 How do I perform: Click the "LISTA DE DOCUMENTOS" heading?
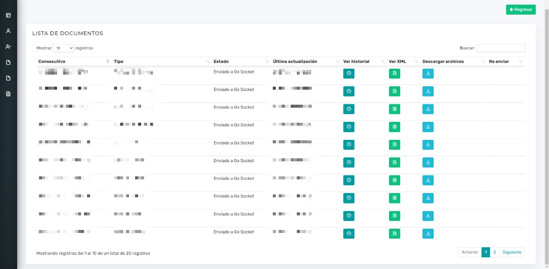(x=68, y=33)
